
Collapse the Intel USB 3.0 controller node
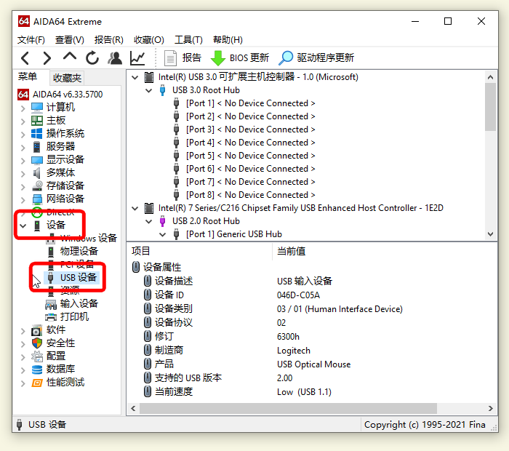135,78
